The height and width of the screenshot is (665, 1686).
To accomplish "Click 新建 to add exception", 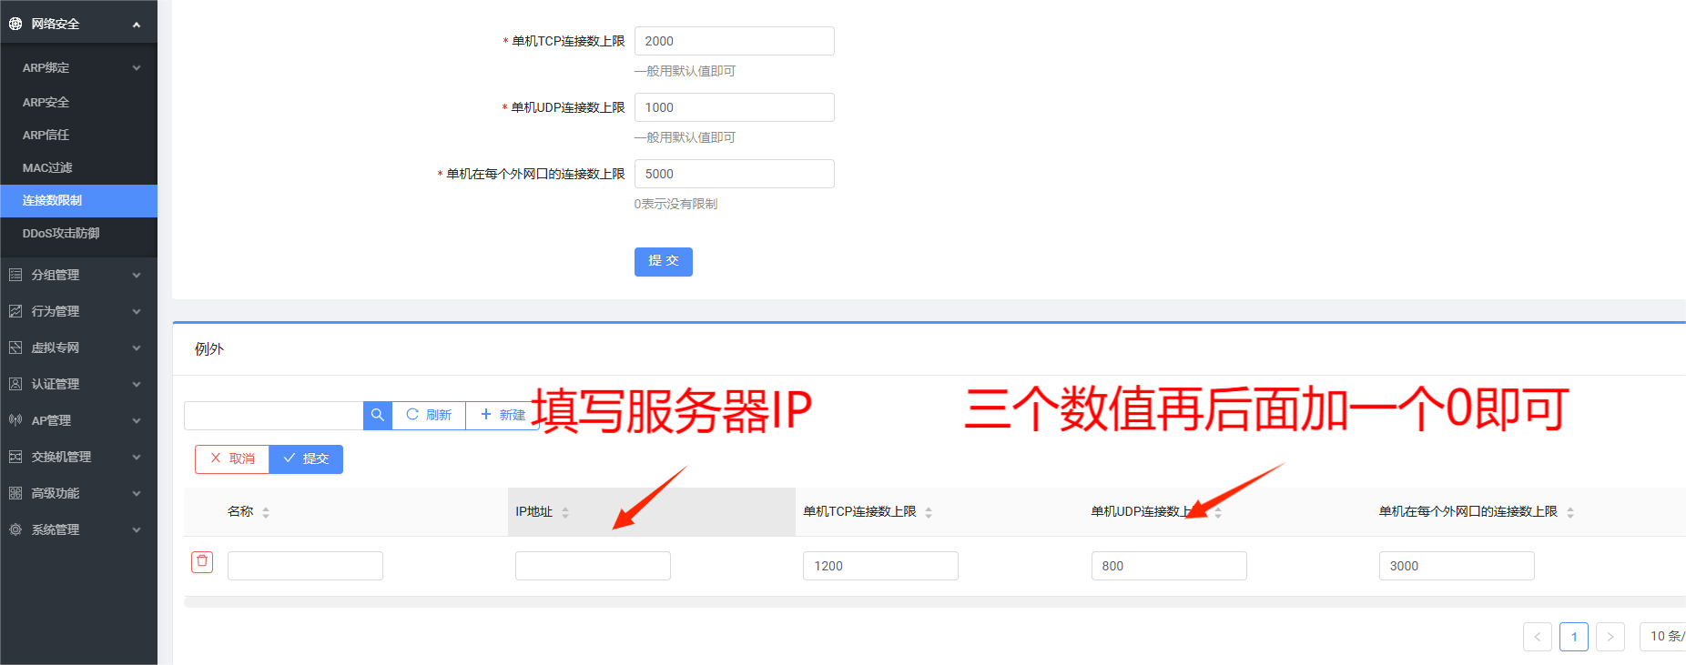I will pyautogui.click(x=503, y=415).
